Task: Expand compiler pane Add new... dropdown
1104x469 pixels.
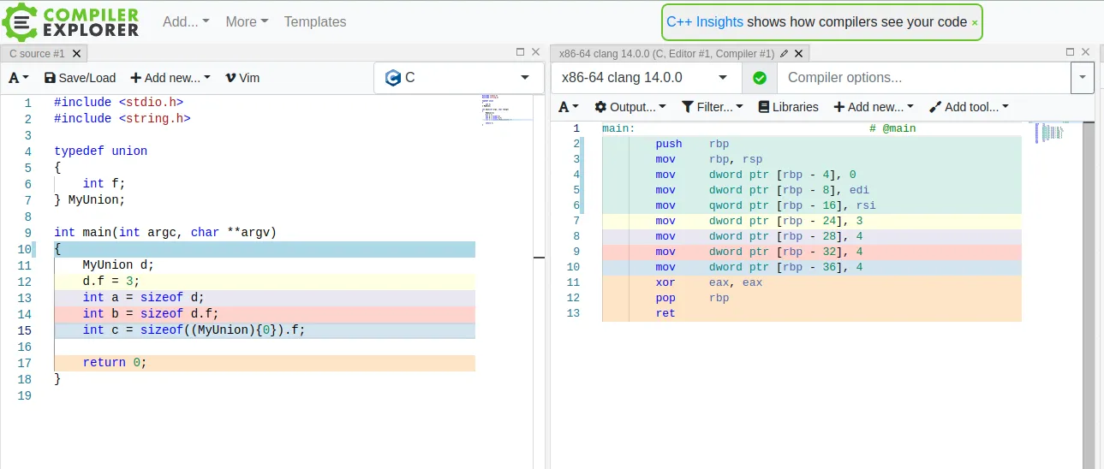Action: pyautogui.click(x=872, y=107)
